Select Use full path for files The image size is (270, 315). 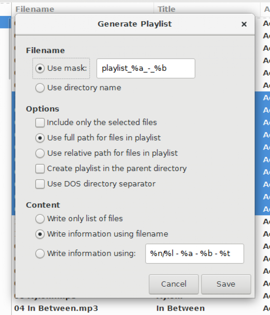(41, 138)
